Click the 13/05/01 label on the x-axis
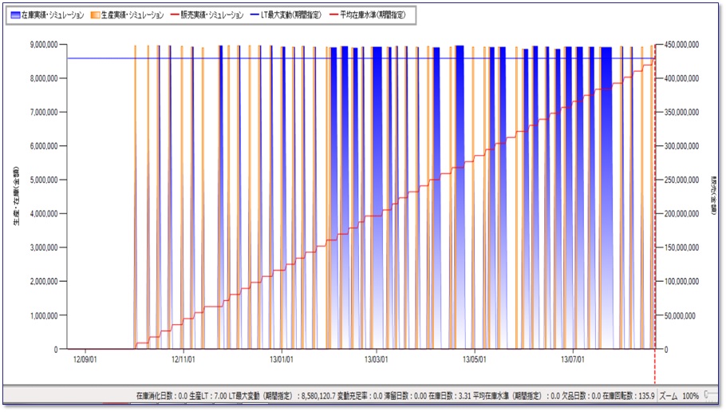This screenshot has width=726, height=412. pyautogui.click(x=476, y=359)
